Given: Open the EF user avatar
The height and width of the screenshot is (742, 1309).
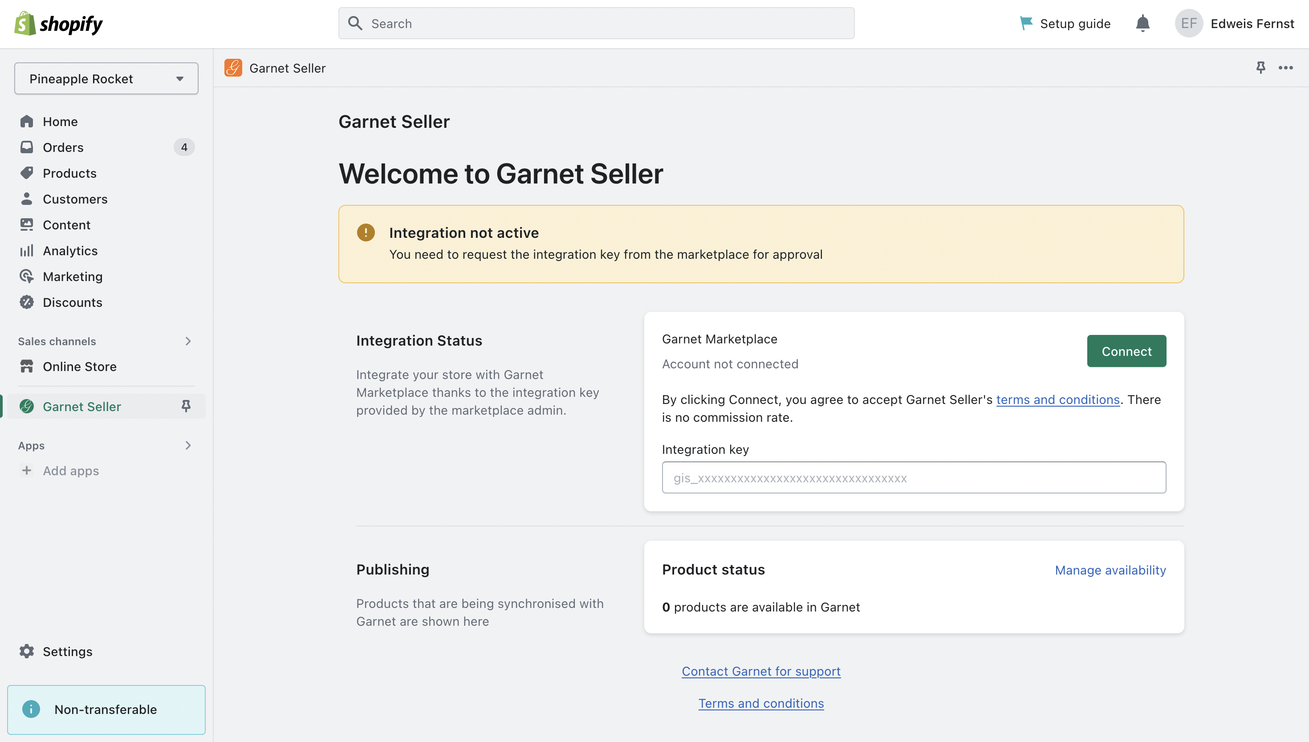Looking at the screenshot, I should (x=1188, y=24).
